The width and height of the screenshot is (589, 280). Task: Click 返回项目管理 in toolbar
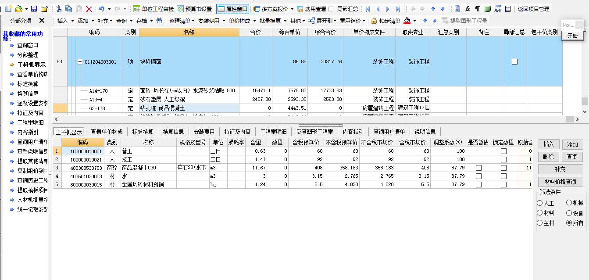click(x=533, y=9)
